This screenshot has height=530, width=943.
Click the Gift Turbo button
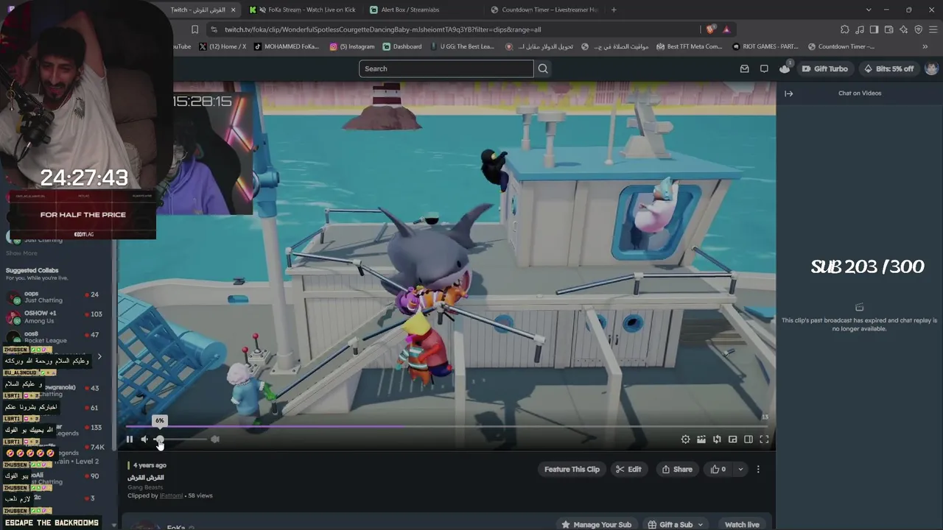coord(824,68)
